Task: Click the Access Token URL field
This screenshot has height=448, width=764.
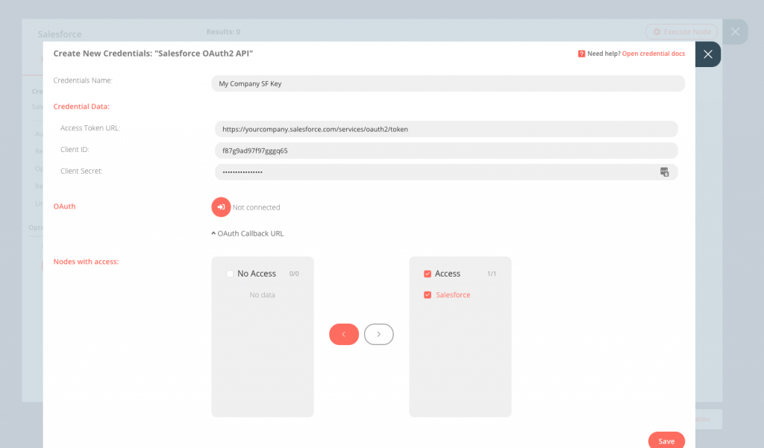Action: click(x=445, y=129)
